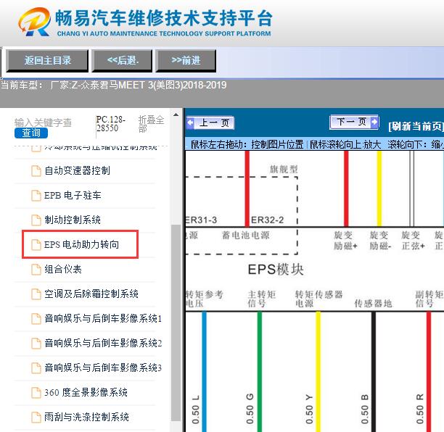Click 旋变励磁+ pin label
The image size is (444, 432).
point(345,241)
